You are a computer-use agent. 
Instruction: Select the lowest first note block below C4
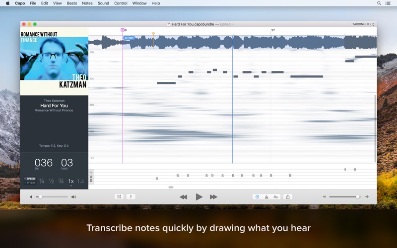tap(166, 83)
